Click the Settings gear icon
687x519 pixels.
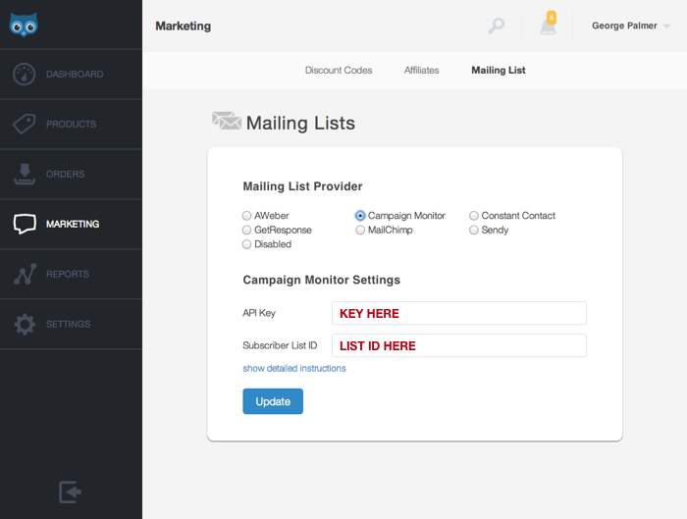tap(25, 324)
